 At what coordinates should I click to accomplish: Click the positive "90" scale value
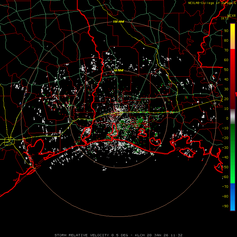(226, 31)
